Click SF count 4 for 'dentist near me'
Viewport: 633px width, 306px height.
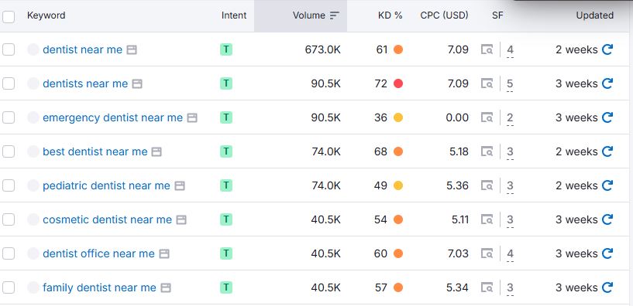511,50
